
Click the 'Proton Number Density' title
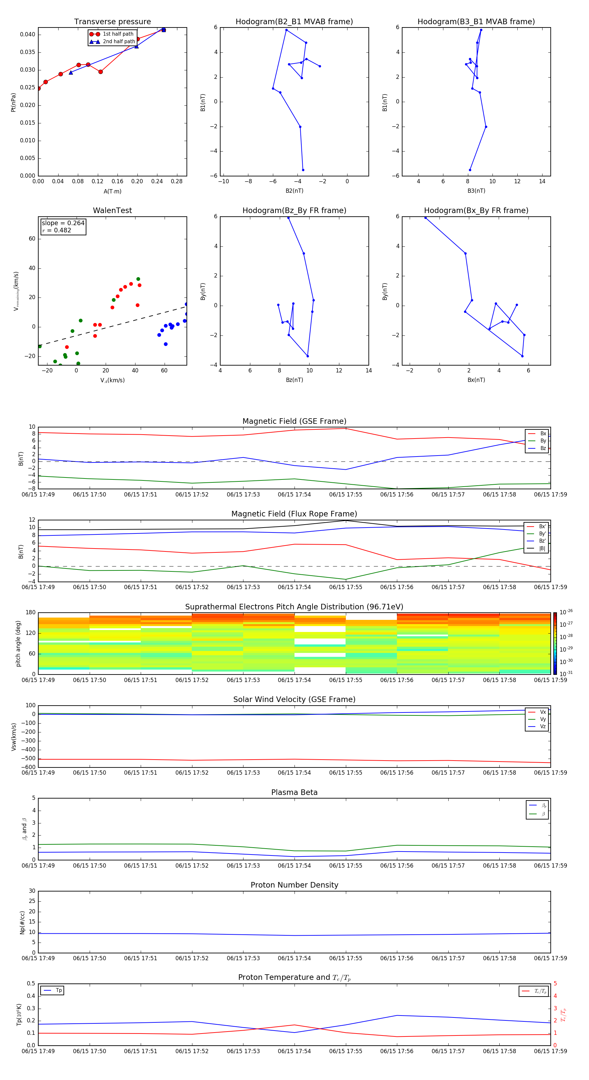294,885
